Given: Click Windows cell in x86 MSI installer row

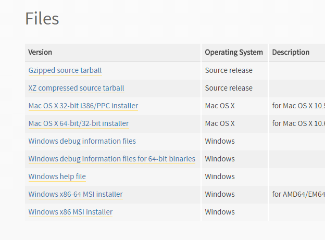Looking at the screenshot, I should point(220,212).
